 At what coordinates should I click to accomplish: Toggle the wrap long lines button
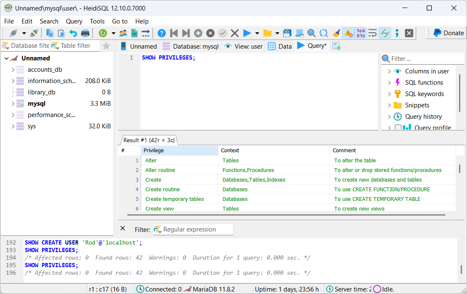(373, 33)
